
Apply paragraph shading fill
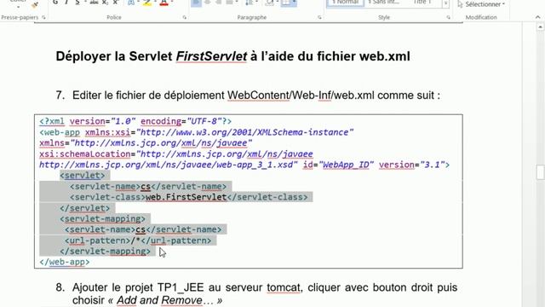pyautogui.click(x=269, y=3)
